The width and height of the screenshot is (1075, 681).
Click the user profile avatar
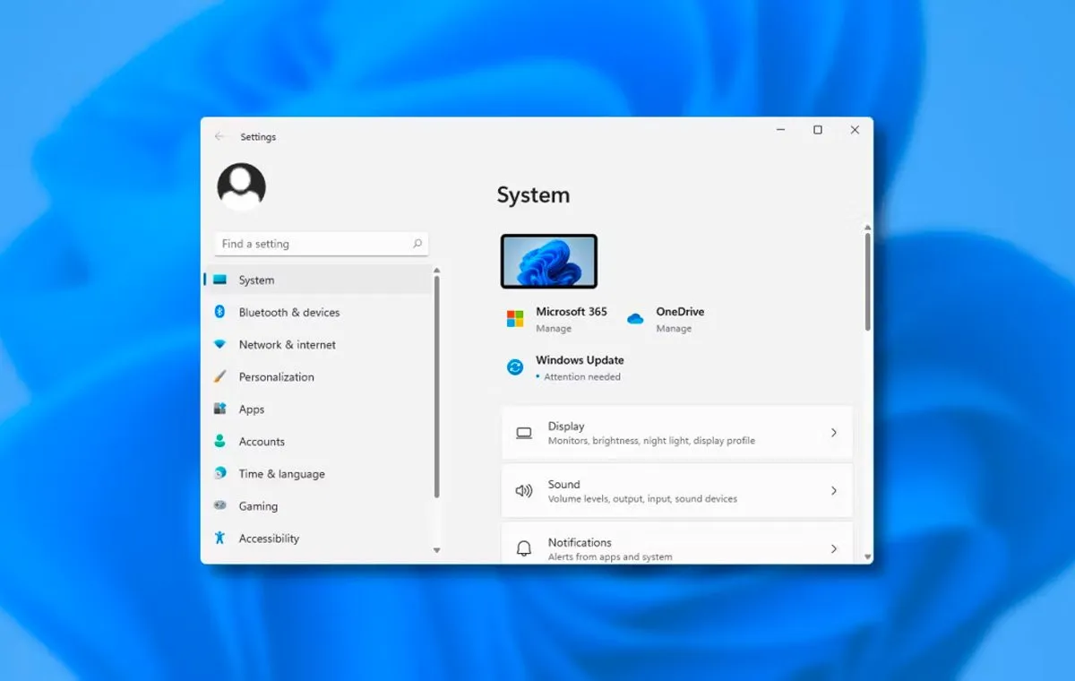tap(241, 186)
